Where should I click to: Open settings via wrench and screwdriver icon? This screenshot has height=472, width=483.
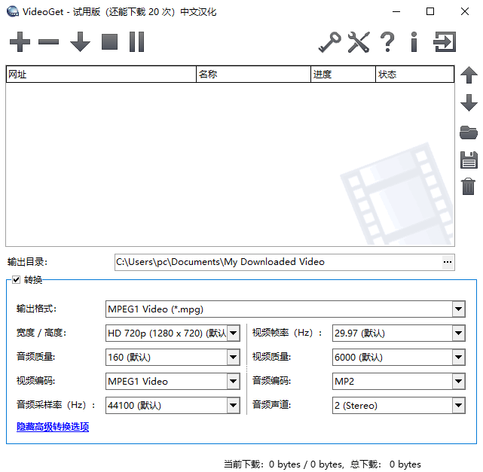pos(359,42)
